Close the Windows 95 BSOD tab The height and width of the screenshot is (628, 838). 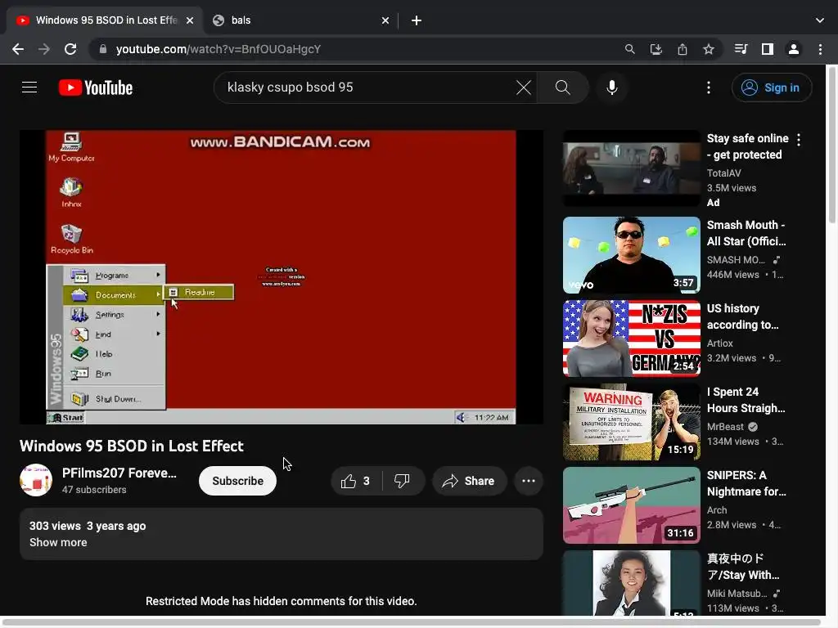190,20
